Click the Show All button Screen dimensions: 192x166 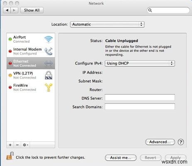pos(32,10)
